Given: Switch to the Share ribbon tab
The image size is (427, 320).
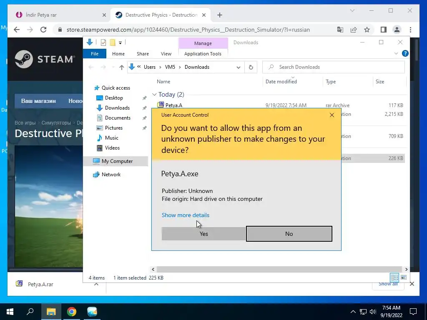Looking at the screenshot, I should (143, 54).
